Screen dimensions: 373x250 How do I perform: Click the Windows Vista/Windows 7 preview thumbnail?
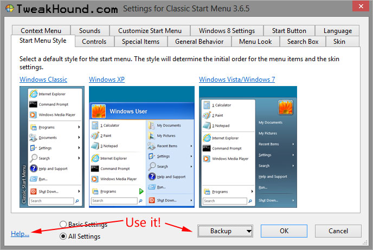coord(248,147)
